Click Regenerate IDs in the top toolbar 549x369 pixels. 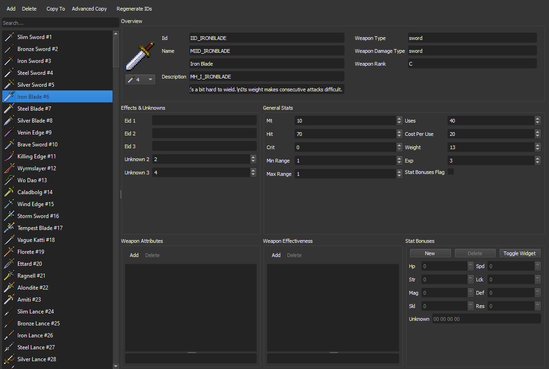134,9
